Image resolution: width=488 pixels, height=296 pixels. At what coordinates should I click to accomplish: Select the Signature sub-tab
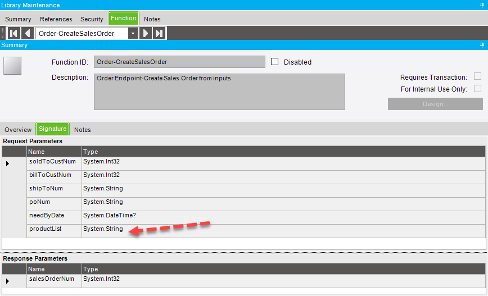coord(53,129)
